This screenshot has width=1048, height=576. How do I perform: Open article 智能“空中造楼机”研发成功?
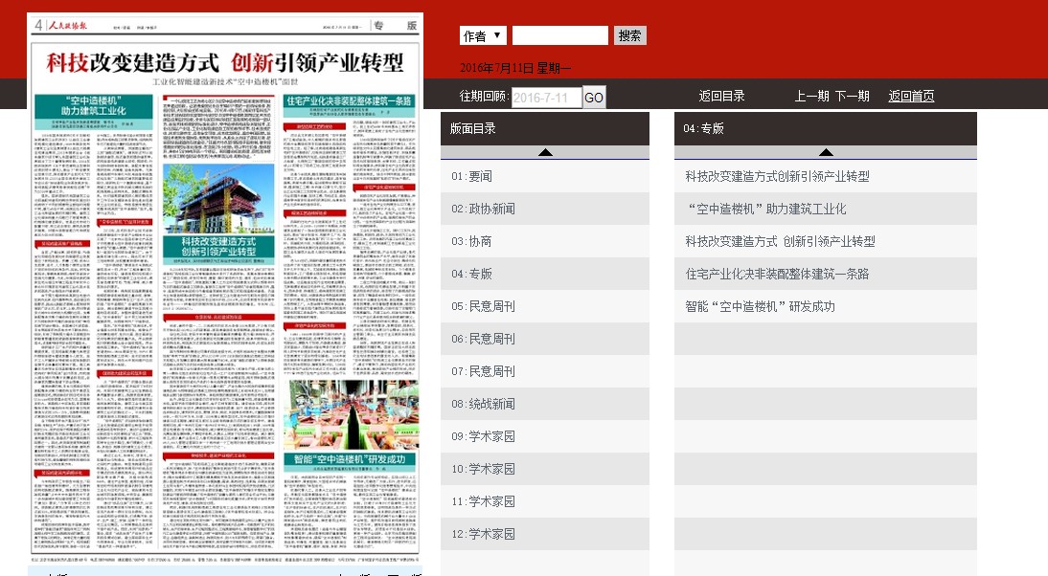(760, 306)
